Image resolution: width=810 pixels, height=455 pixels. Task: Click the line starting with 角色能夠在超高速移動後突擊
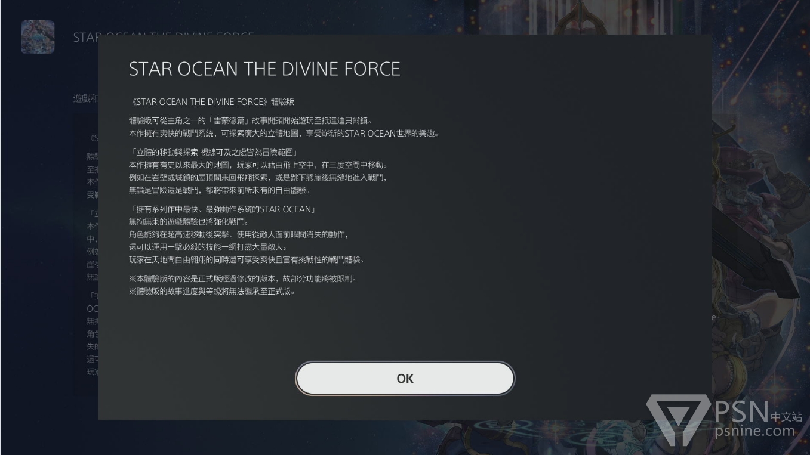click(x=238, y=234)
